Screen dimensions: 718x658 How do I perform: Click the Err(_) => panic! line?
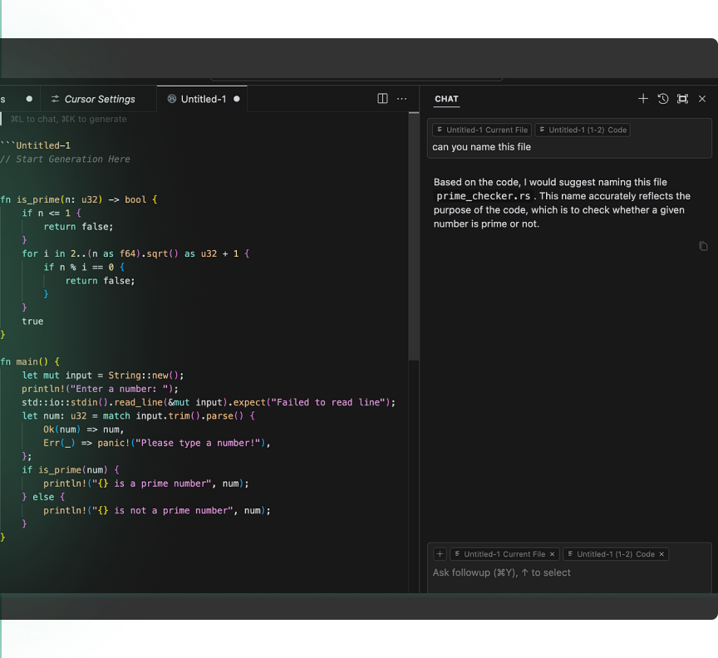156,443
